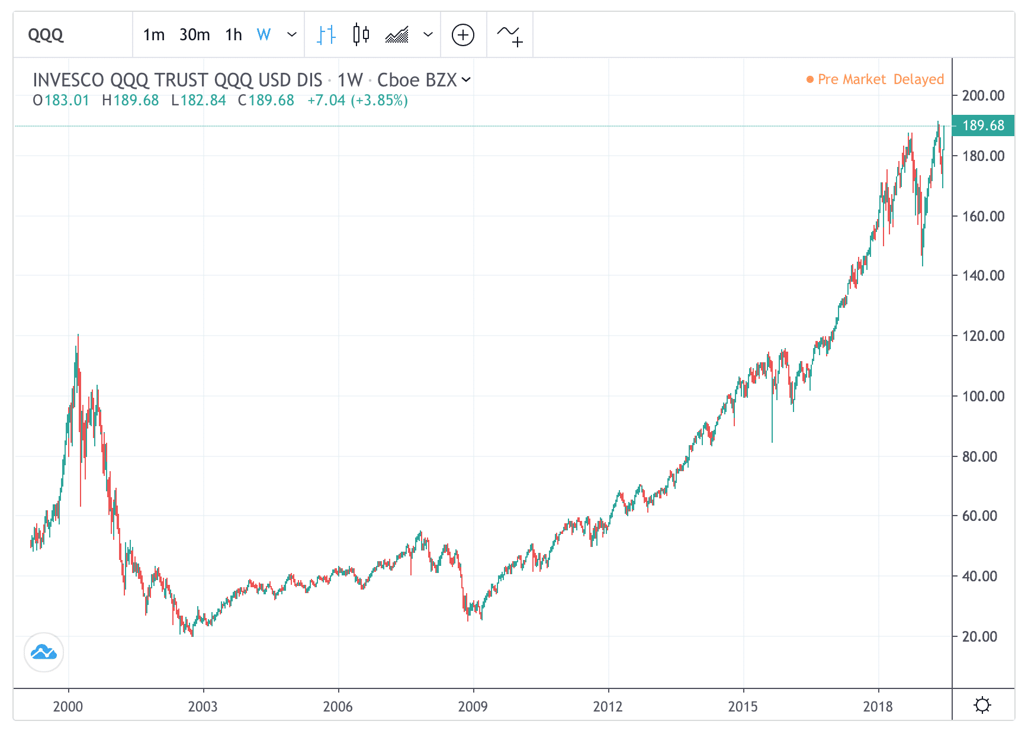Open chart settings gear icon
Image resolution: width=1028 pixels, height=734 pixels.
tap(982, 705)
